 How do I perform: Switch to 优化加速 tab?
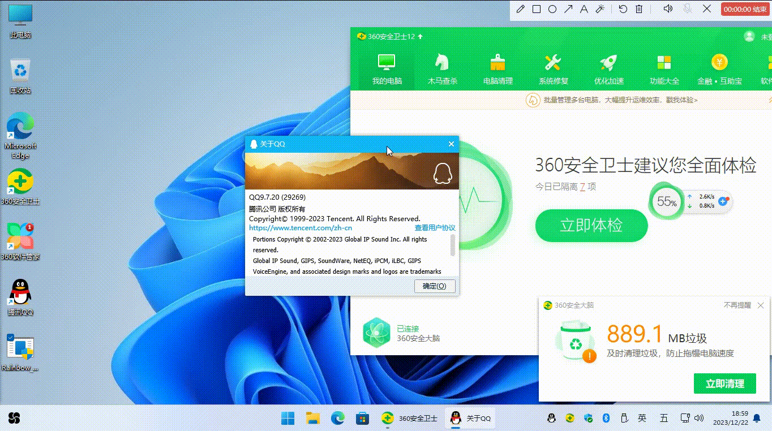click(608, 69)
